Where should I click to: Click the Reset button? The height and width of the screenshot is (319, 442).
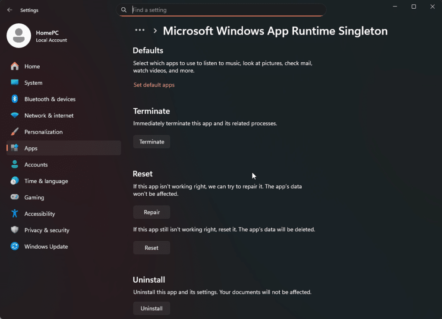(152, 248)
